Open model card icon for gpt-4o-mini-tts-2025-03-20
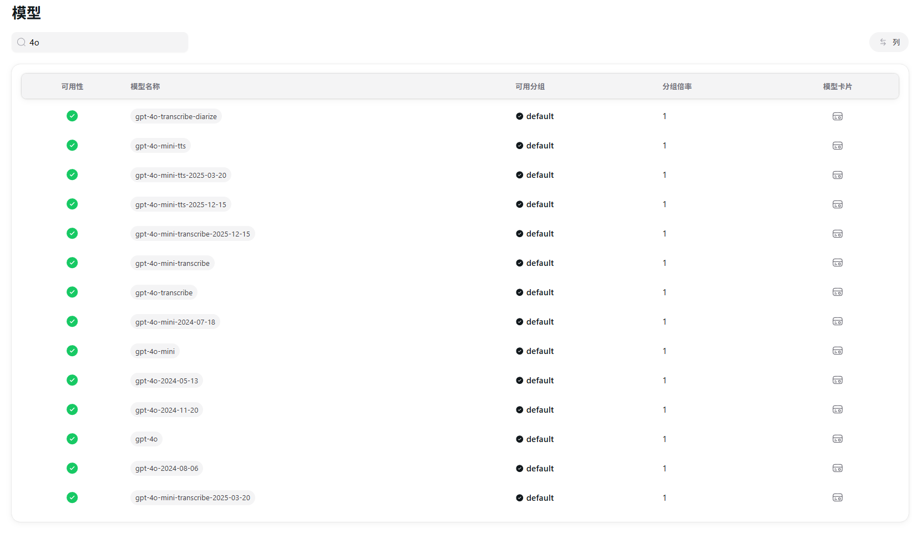This screenshot has height=534, width=912. point(838,175)
